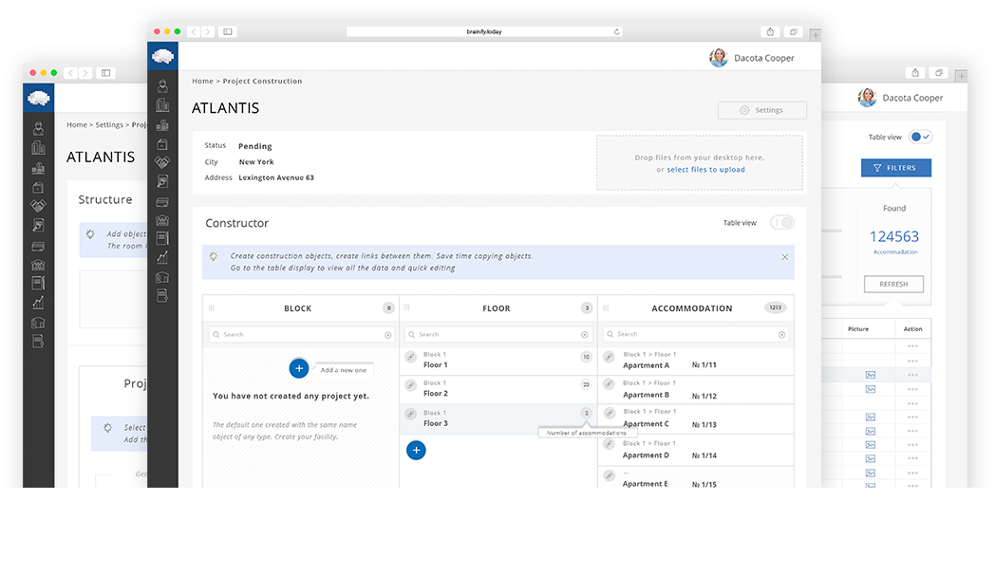Click the front browser address bar

point(484,31)
